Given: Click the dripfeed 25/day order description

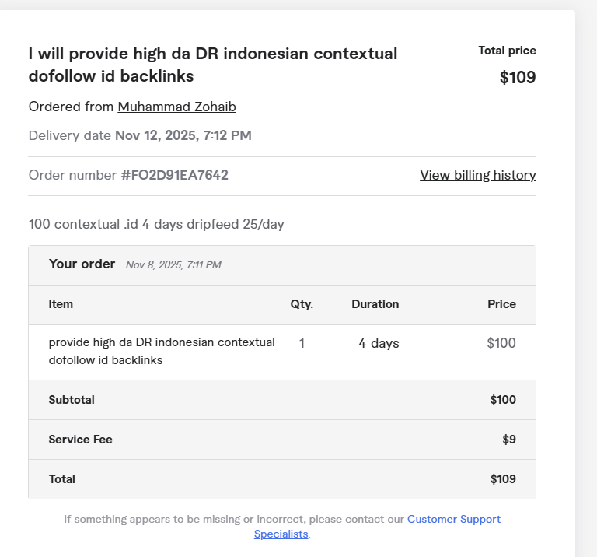Looking at the screenshot, I should point(156,225).
